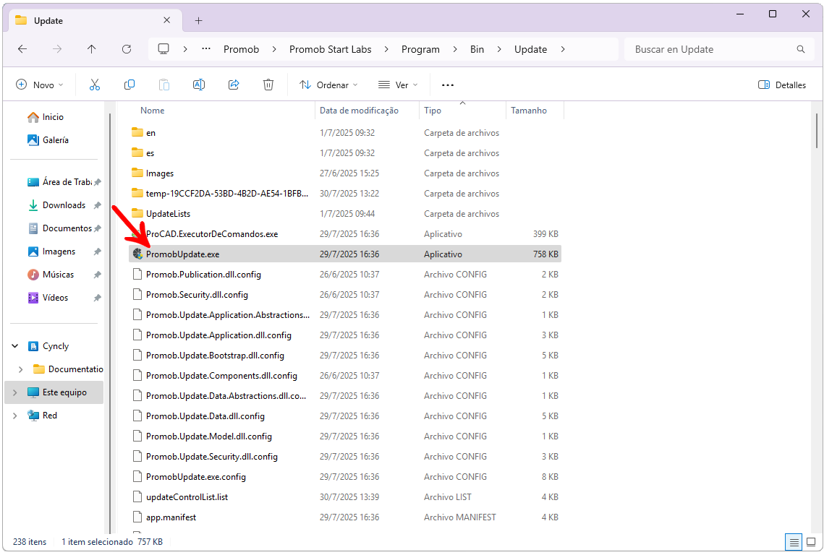Click the Paste clipboard icon

164,85
